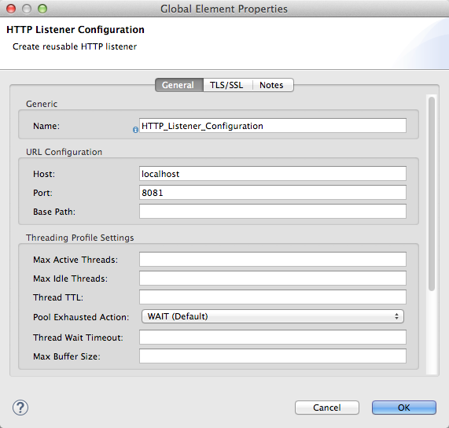The width and height of the screenshot is (449, 428).
Task: Click the Cancel button
Action: pos(327,408)
